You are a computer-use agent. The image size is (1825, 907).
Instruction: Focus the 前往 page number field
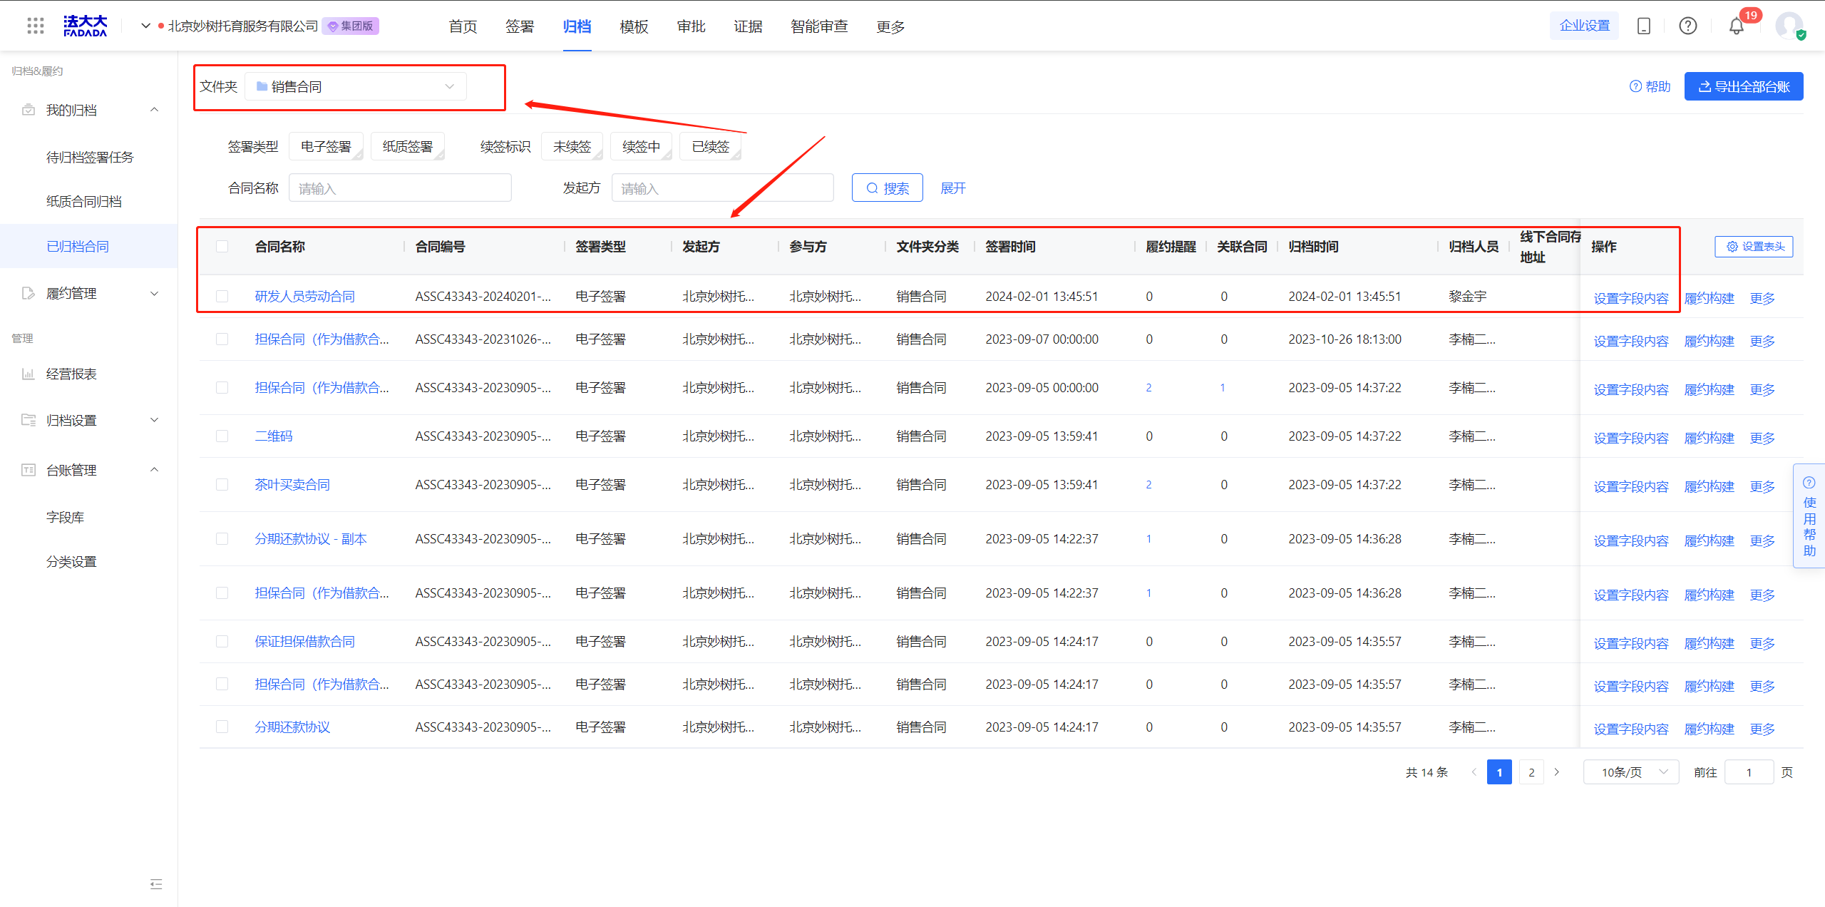[x=1749, y=772]
